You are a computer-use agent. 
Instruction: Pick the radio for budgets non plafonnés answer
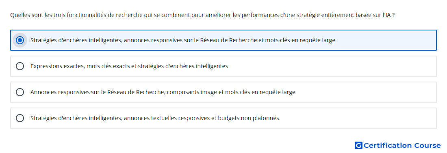[20, 118]
